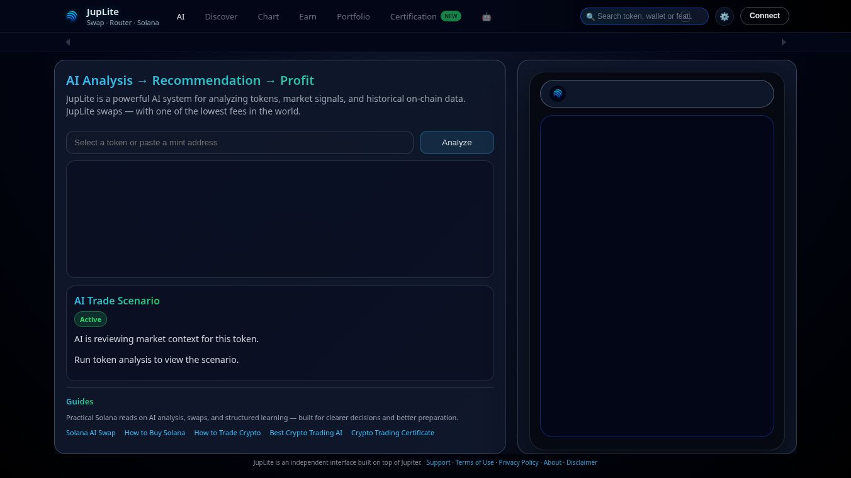The image size is (851, 478).
Task: View the Portfolio tab
Action: coord(353,16)
